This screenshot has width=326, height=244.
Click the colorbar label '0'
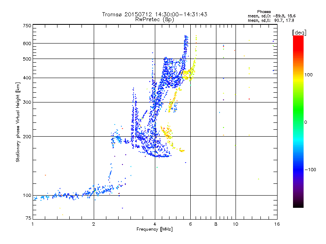[305, 122]
